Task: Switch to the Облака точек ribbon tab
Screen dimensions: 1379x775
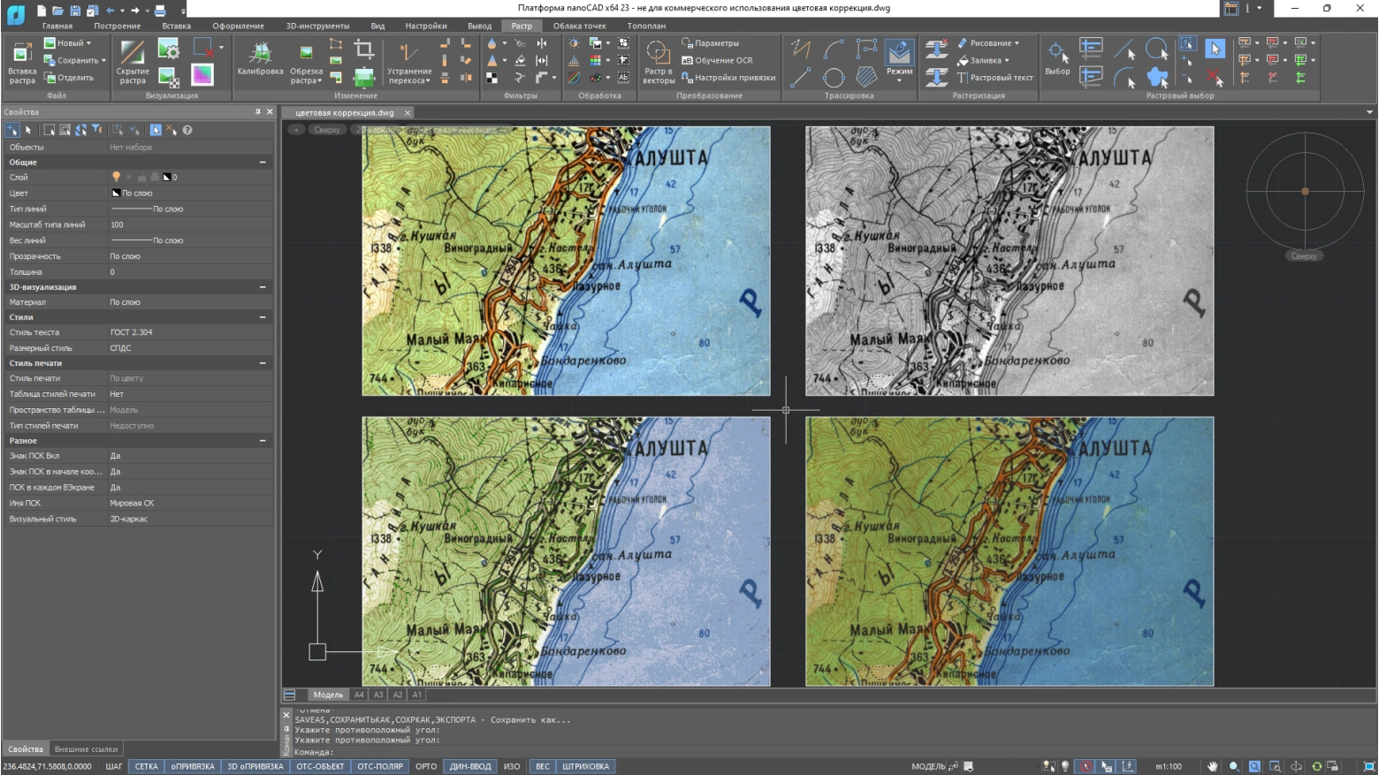Action: (x=579, y=26)
